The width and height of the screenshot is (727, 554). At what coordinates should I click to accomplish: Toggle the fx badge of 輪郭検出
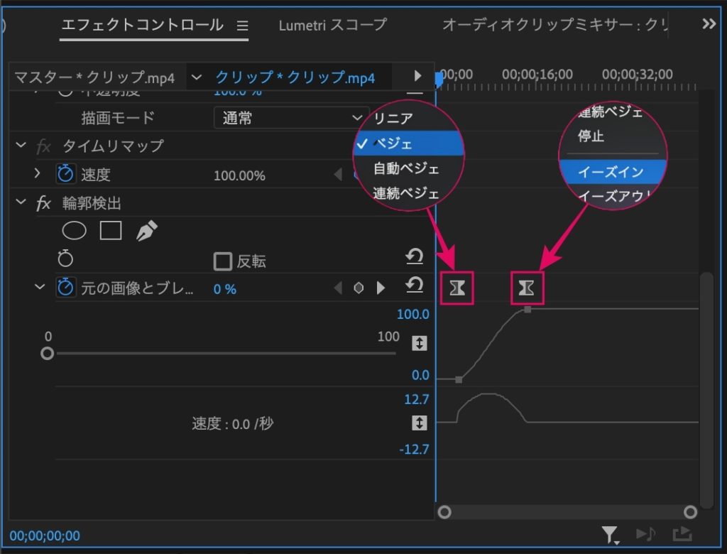(x=43, y=203)
